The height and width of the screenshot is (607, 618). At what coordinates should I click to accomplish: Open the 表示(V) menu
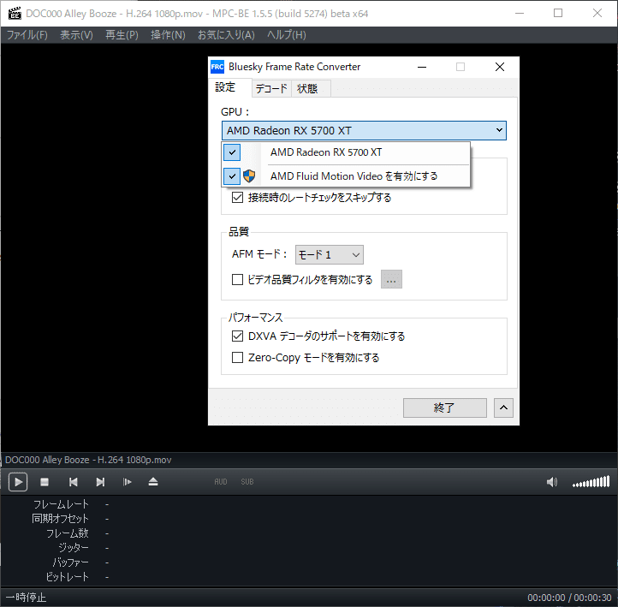coord(76,35)
